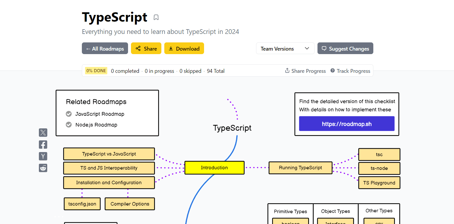
Task: Click the chevron arrow in Team Versions
Action: 307,49
